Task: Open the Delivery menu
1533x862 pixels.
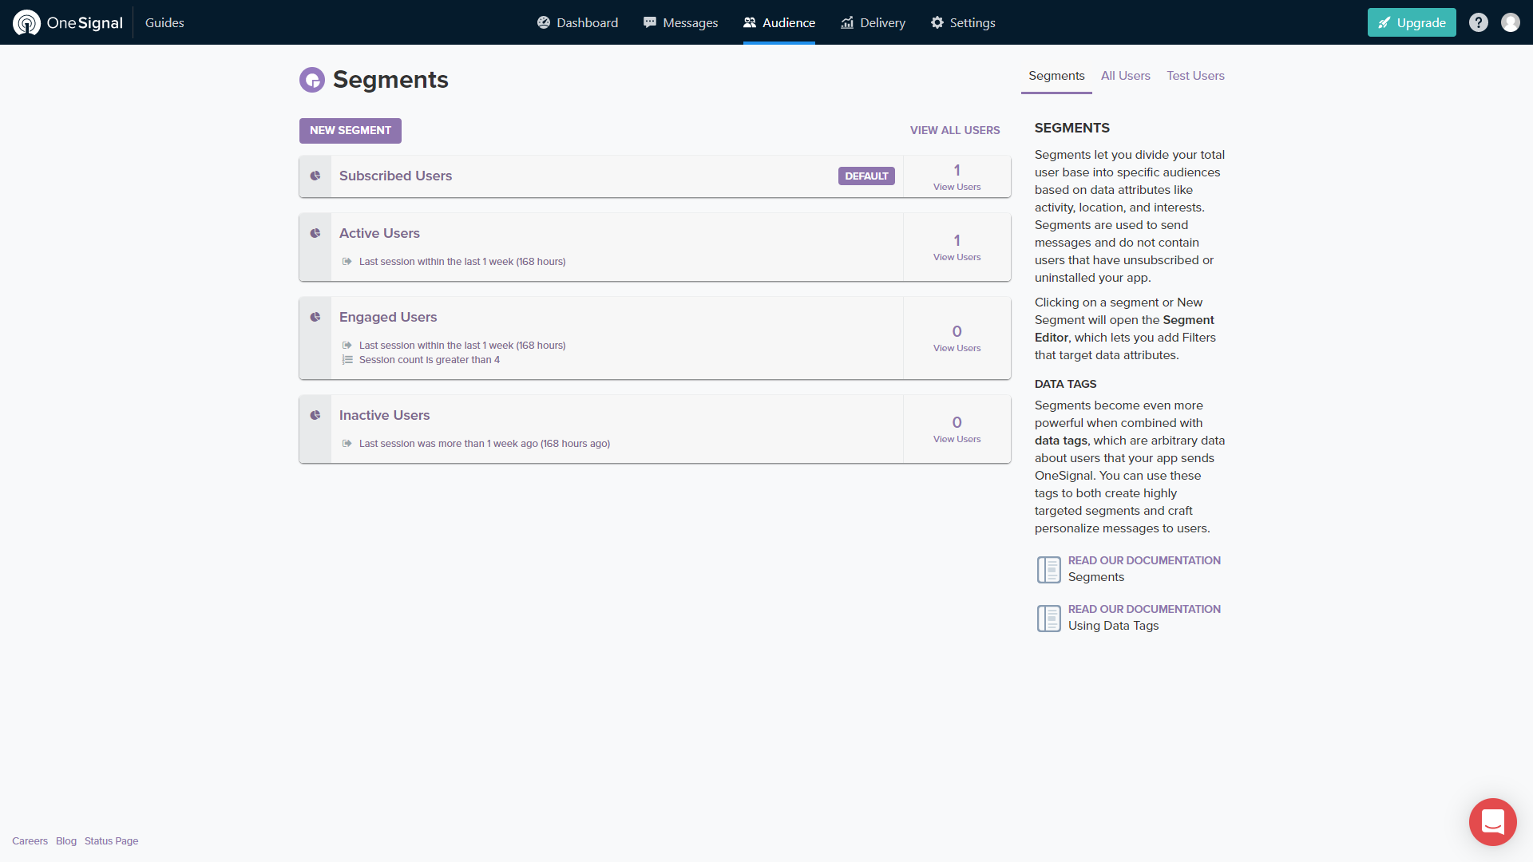Action: coord(873,22)
